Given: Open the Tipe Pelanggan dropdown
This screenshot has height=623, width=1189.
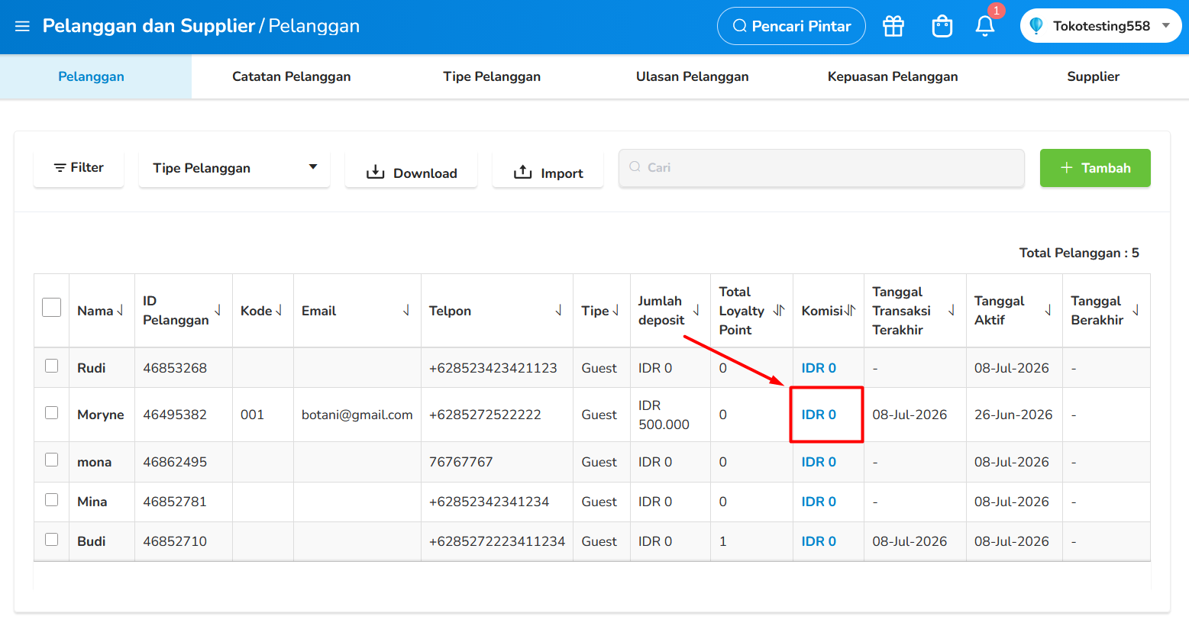Looking at the screenshot, I should [234, 168].
